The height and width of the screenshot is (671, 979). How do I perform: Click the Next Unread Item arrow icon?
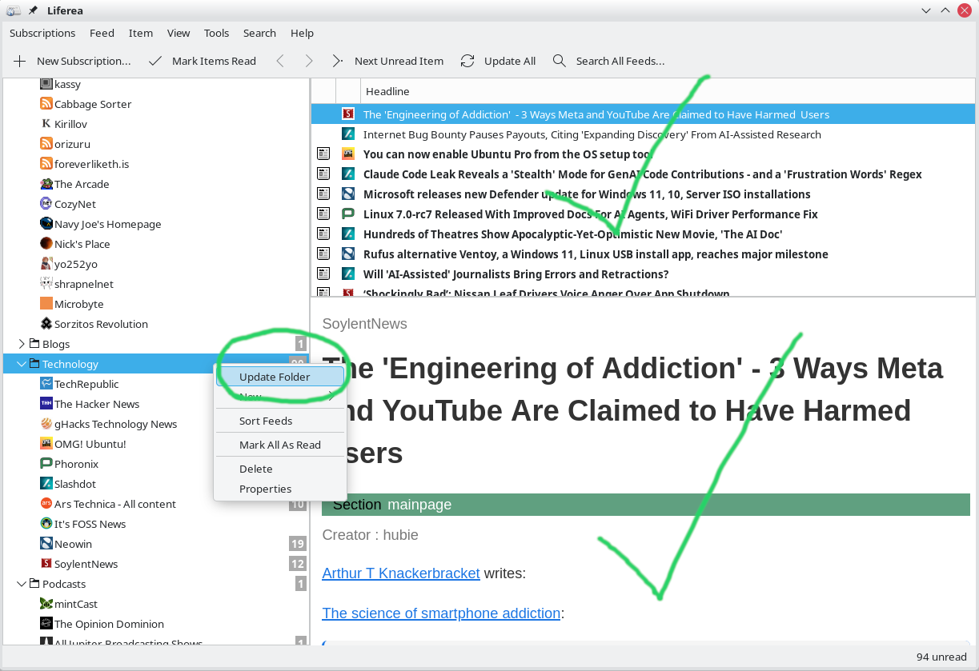tap(338, 61)
